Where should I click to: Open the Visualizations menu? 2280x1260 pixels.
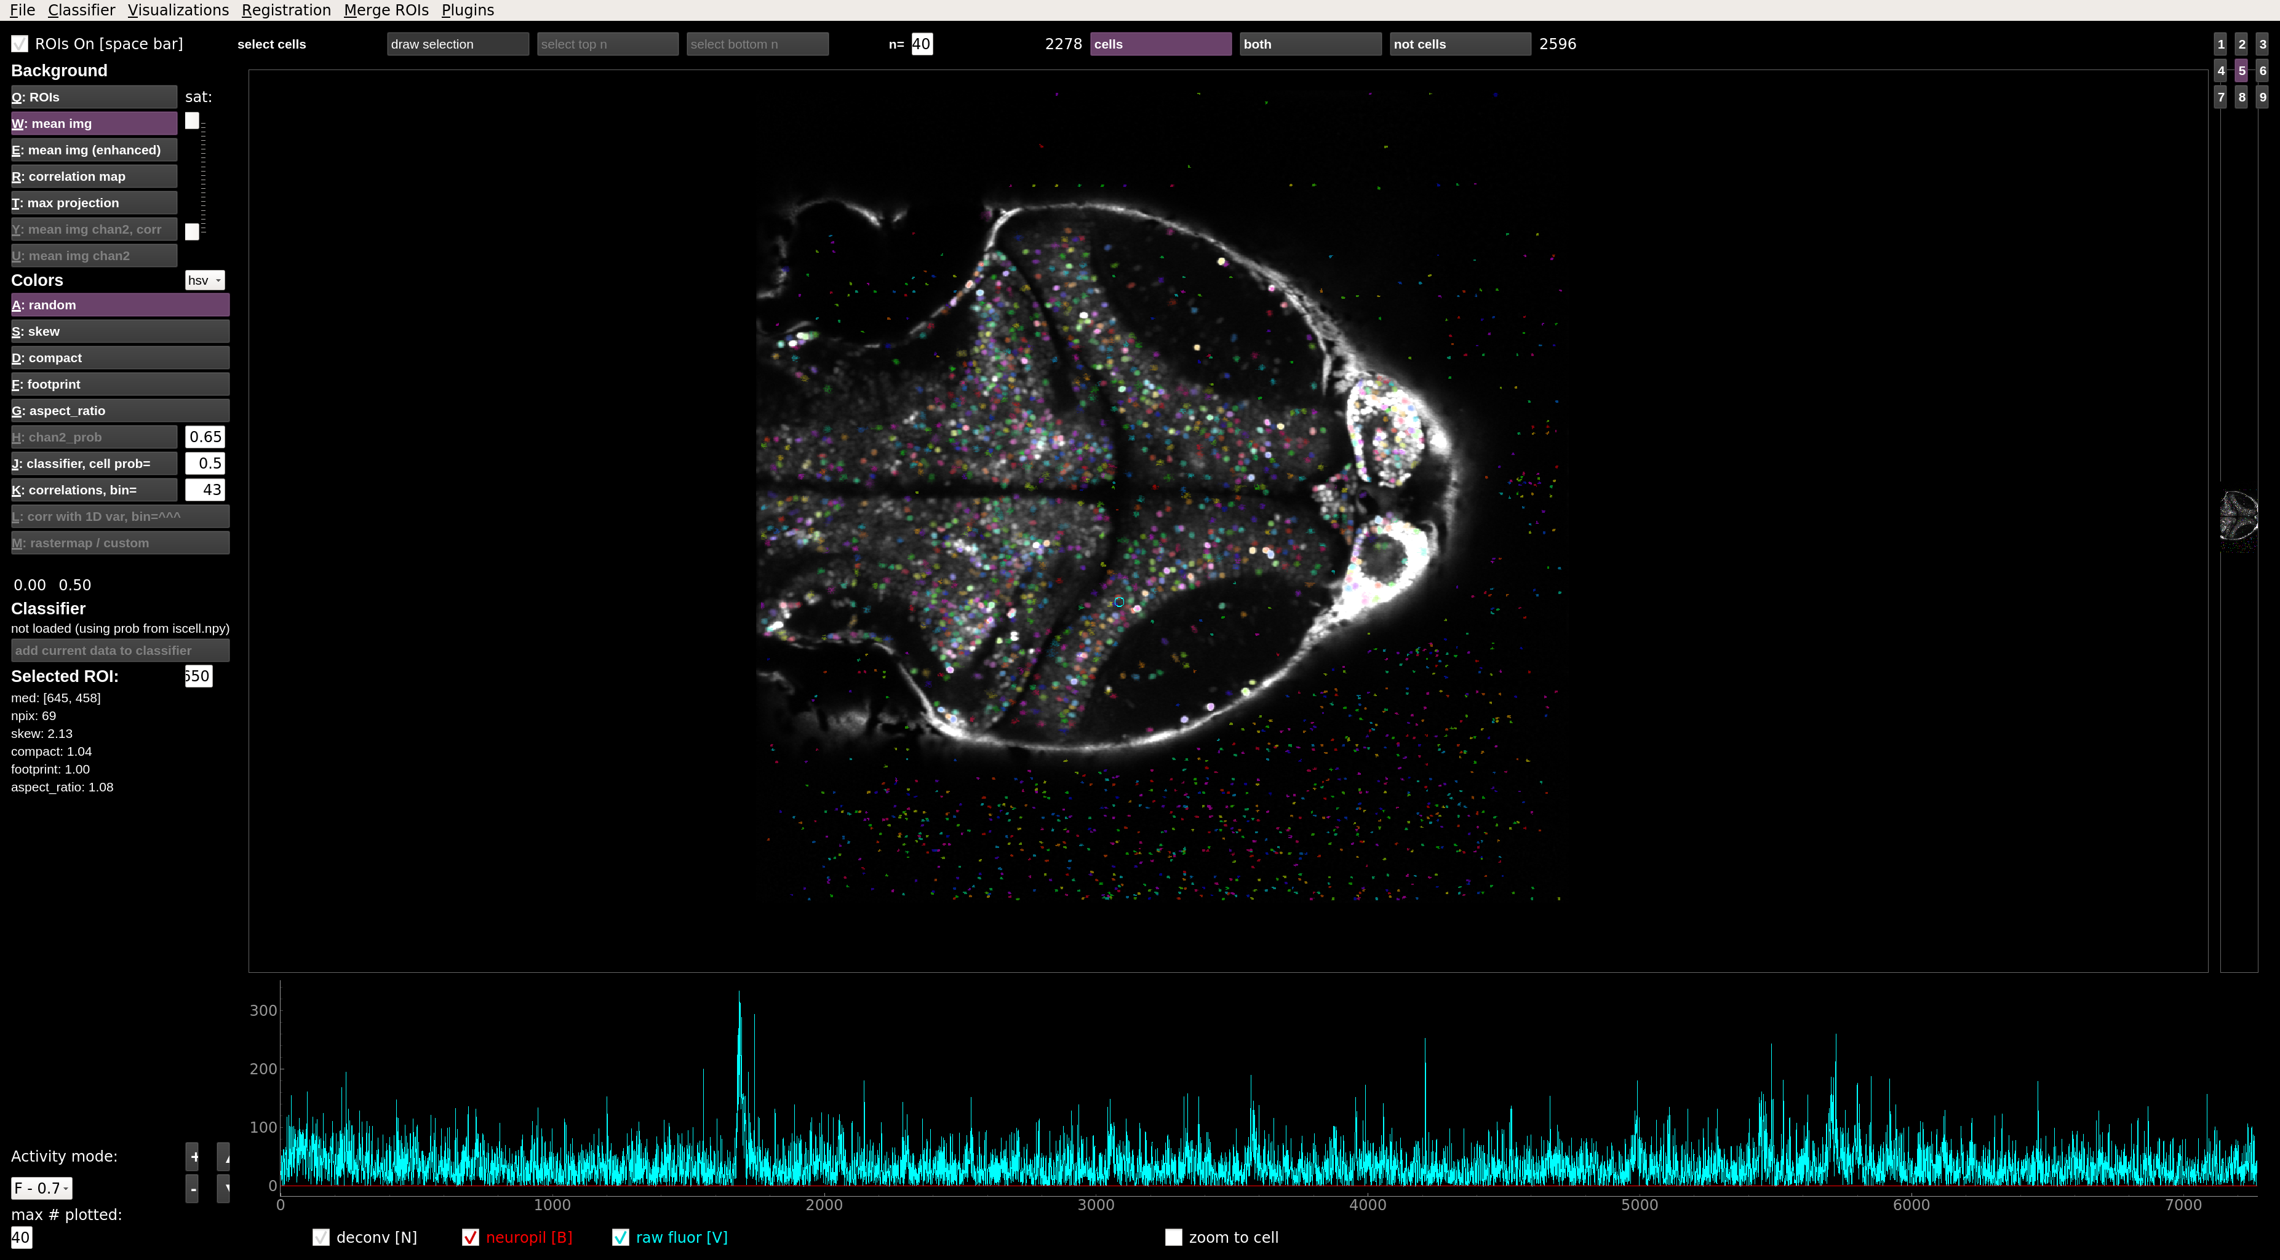(x=178, y=10)
